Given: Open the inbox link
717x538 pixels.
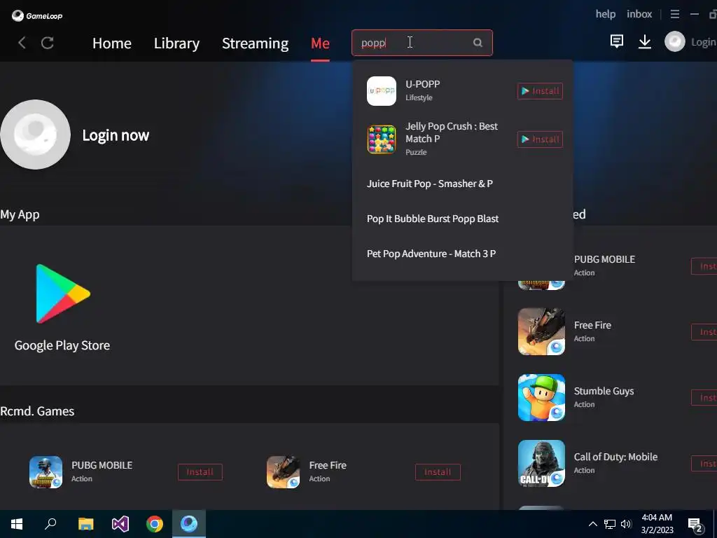Looking at the screenshot, I should (639, 14).
